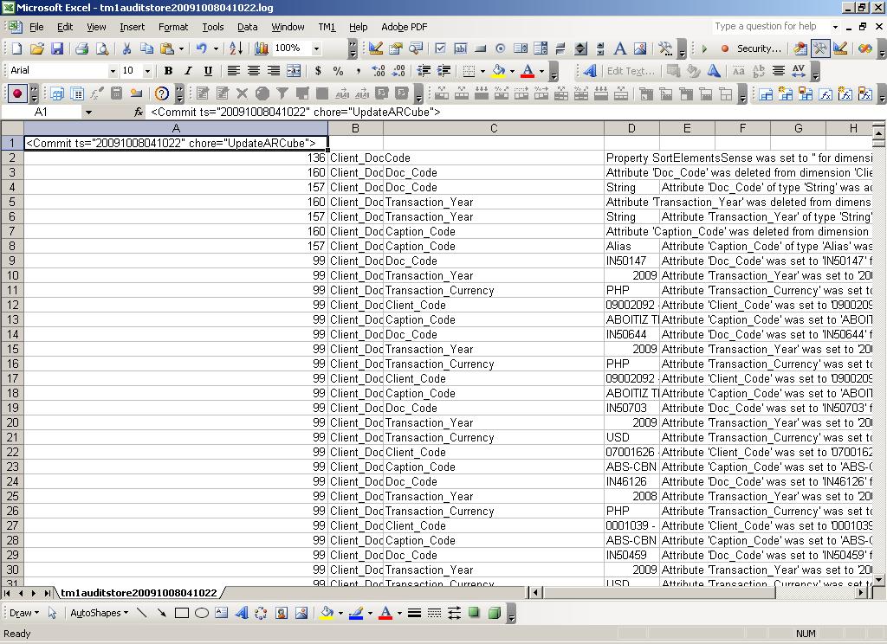Image resolution: width=887 pixels, height=644 pixels.
Task: Open the Draw menu dropdown
Action: (x=24, y=613)
